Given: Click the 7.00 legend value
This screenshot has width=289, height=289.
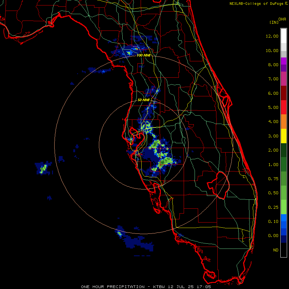Looking at the screenshot, I should point(273,79).
